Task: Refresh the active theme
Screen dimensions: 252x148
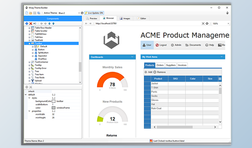Action: 82,13
